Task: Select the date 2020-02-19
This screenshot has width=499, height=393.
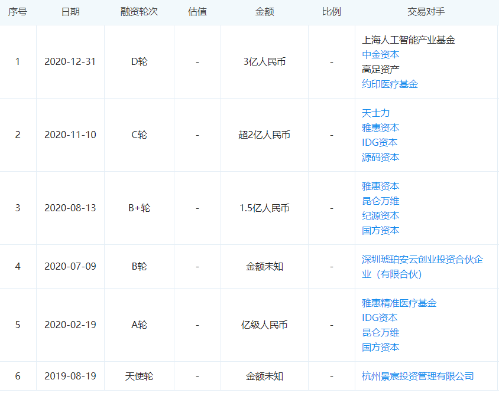Action: pyautogui.click(x=70, y=325)
